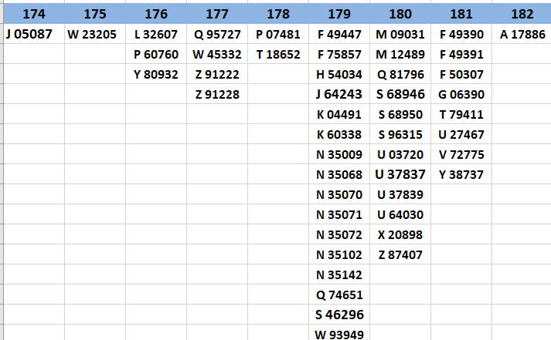Select the W 23205 cell
Viewport: 551px width, 340px height.
click(95, 34)
